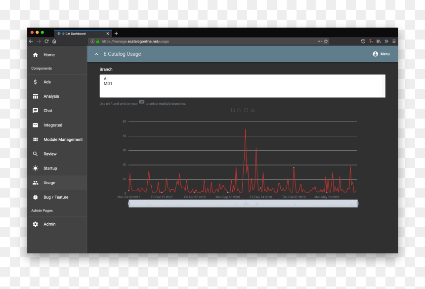Open browser history clock icon
The width and height of the screenshot is (425, 289).
[x=363, y=41]
